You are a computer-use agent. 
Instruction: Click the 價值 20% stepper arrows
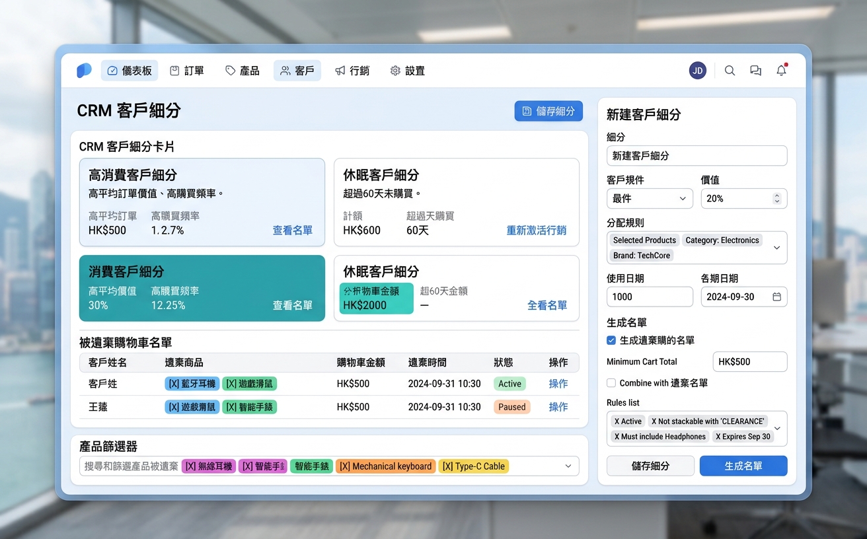pyautogui.click(x=777, y=198)
